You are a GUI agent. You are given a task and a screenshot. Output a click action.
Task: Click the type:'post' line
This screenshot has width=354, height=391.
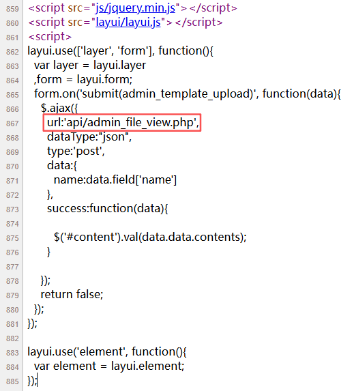click(x=76, y=151)
